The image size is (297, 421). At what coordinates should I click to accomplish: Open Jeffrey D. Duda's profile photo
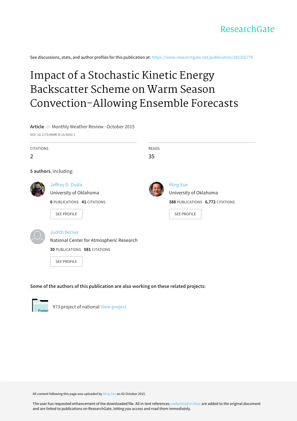(x=38, y=189)
